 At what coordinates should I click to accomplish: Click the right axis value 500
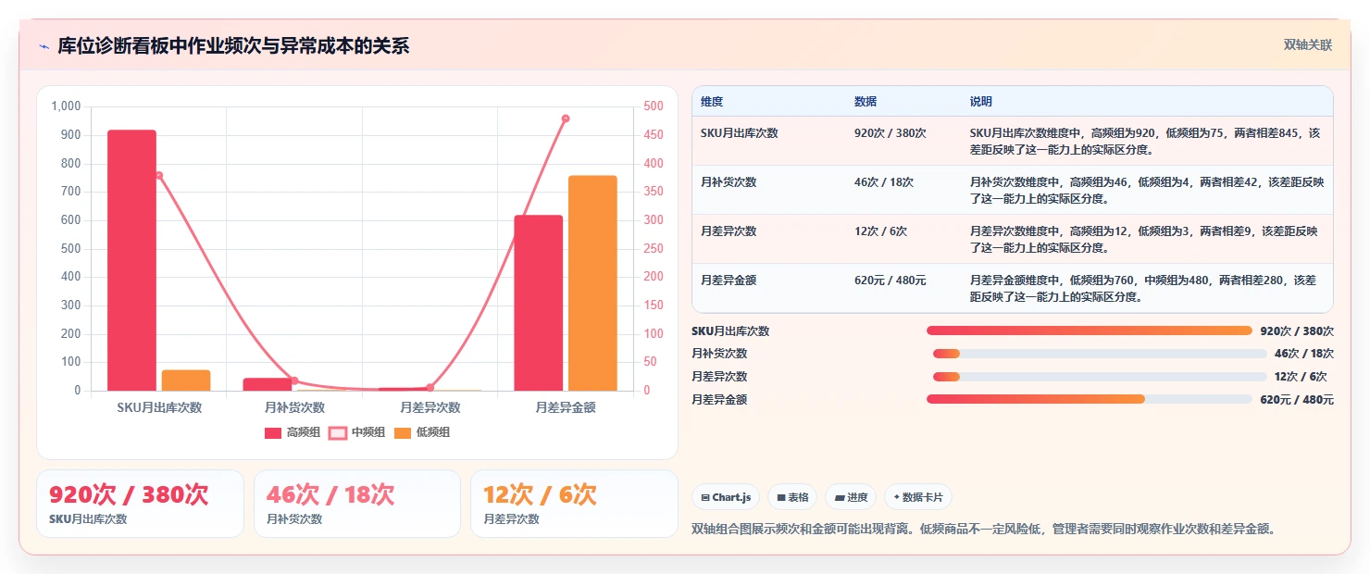(654, 106)
